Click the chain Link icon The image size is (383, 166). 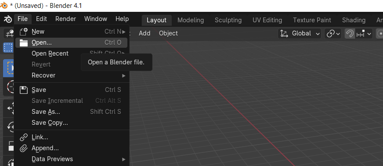tap(24, 137)
